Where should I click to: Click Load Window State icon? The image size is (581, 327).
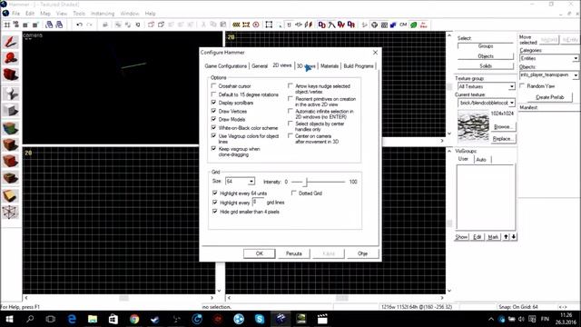click(49, 25)
